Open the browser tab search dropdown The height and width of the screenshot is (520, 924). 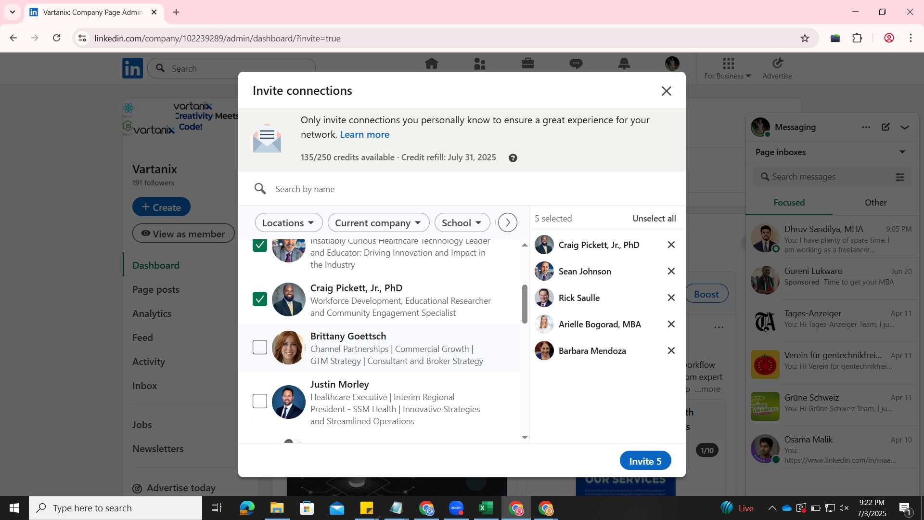tap(13, 12)
